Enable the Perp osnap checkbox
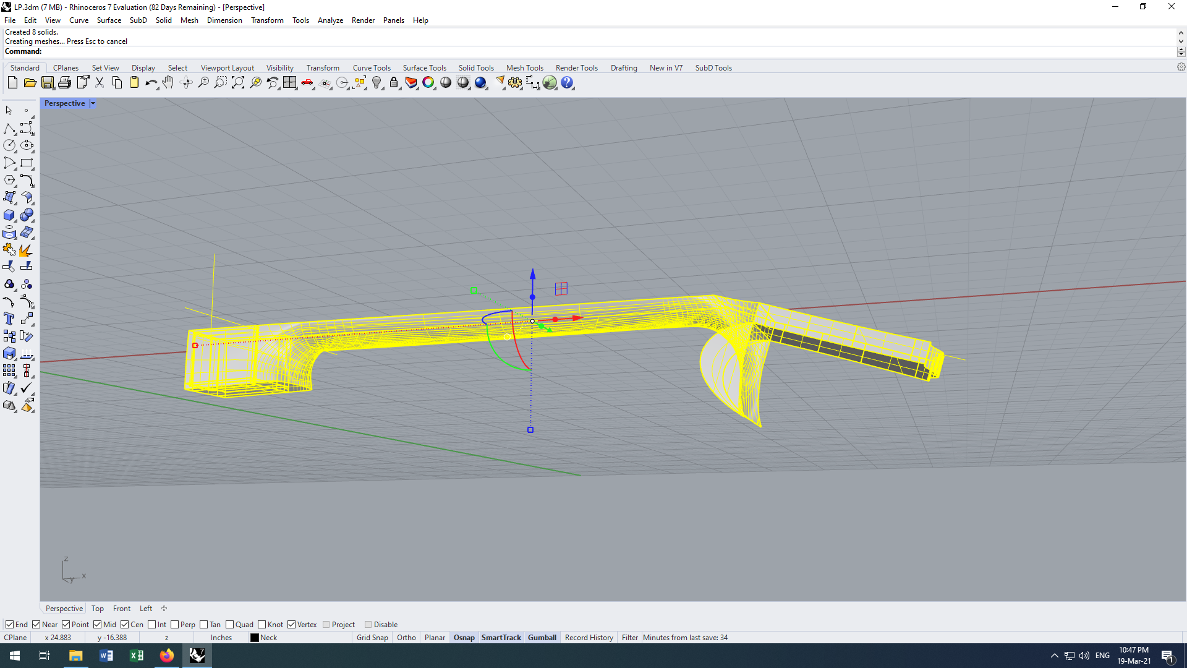Image resolution: width=1187 pixels, height=668 pixels. (175, 625)
